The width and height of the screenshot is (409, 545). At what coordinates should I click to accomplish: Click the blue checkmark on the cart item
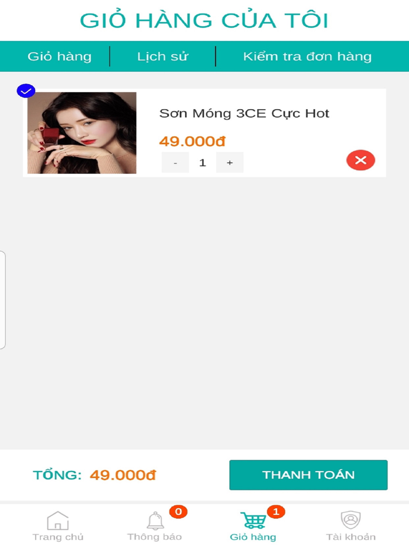(x=25, y=90)
